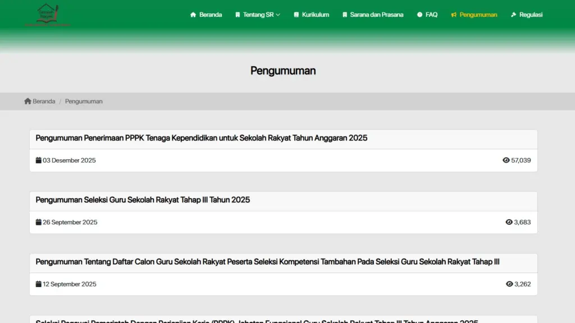Click the home icon in the breadcrumb
The height and width of the screenshot is (323, 575).
click(26, 101)
